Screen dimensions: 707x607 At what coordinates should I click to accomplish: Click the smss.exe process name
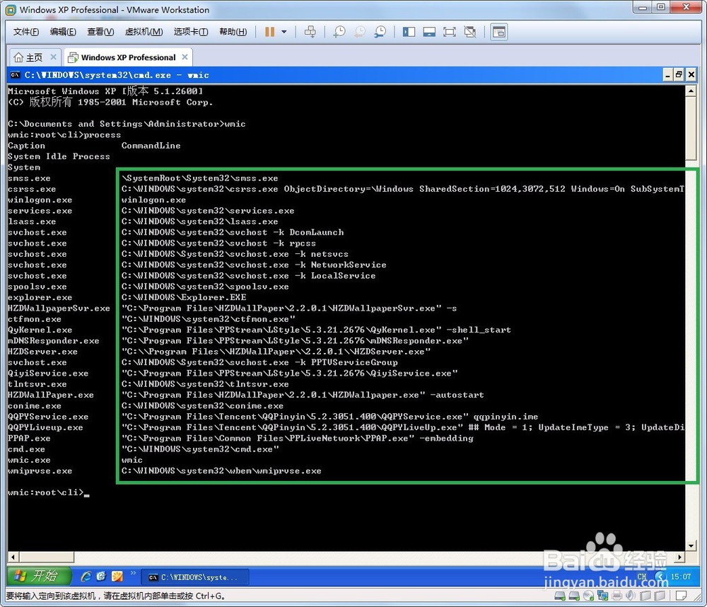coord(29,178)
